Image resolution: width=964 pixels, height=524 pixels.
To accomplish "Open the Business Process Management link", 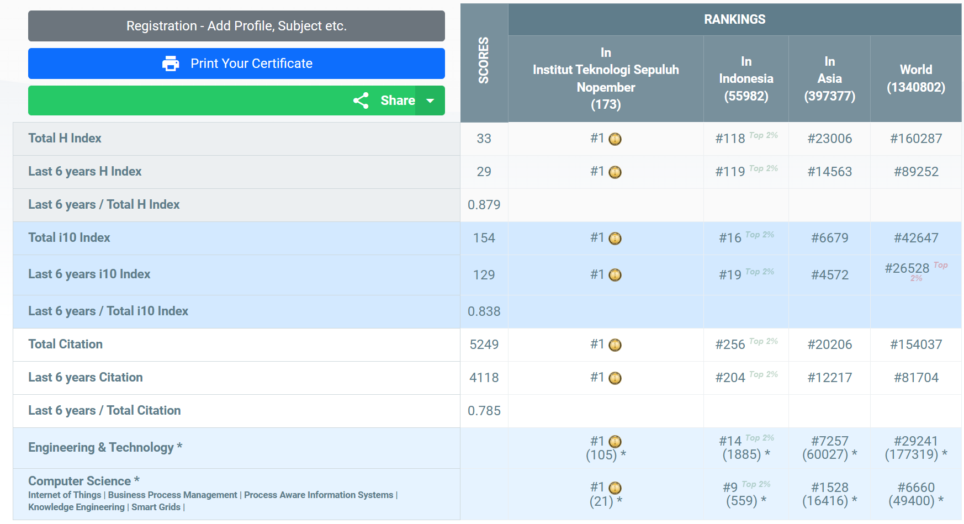I will pyautogui.click(x=172, y=495).
